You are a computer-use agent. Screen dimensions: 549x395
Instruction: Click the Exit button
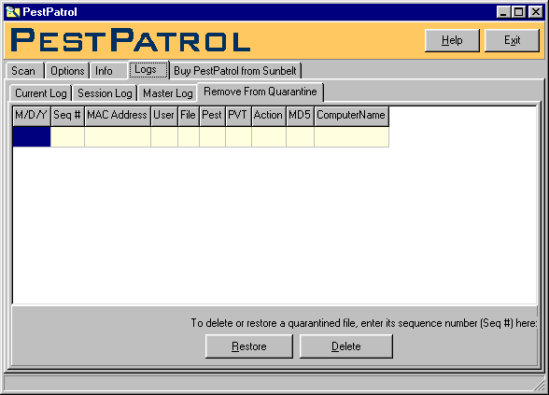(512, 40)
